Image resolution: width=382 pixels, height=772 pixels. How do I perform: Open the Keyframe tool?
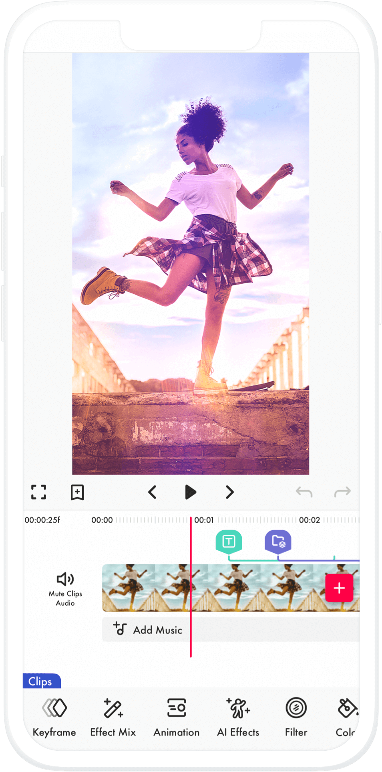(x=54, y=717)
